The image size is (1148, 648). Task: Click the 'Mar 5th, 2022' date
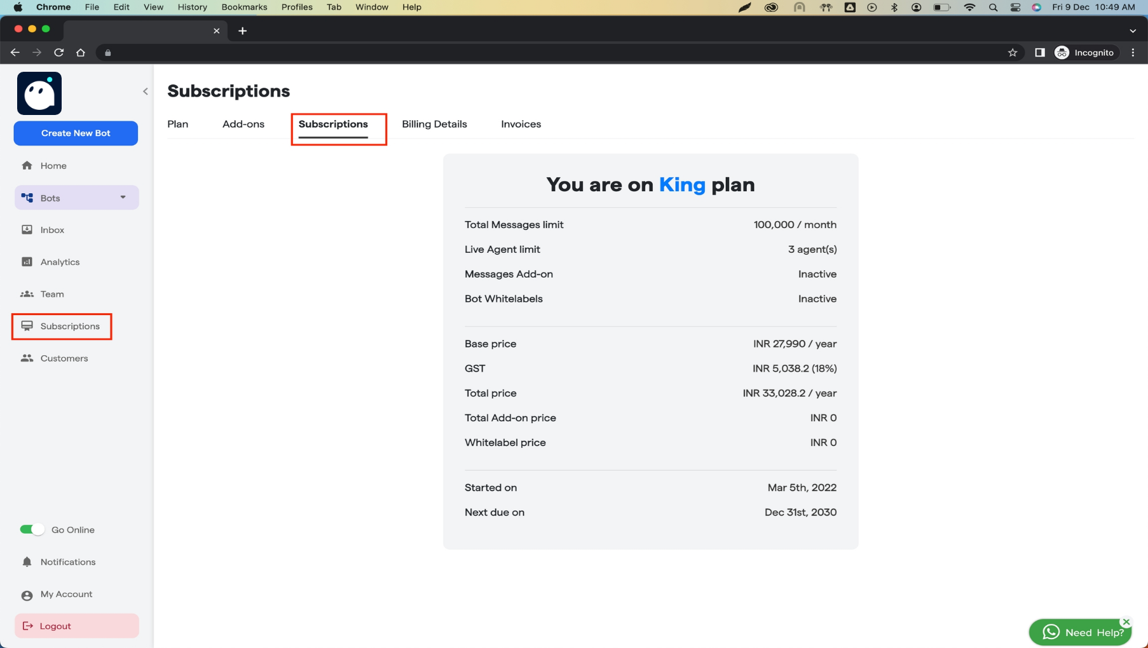[802, 488]
